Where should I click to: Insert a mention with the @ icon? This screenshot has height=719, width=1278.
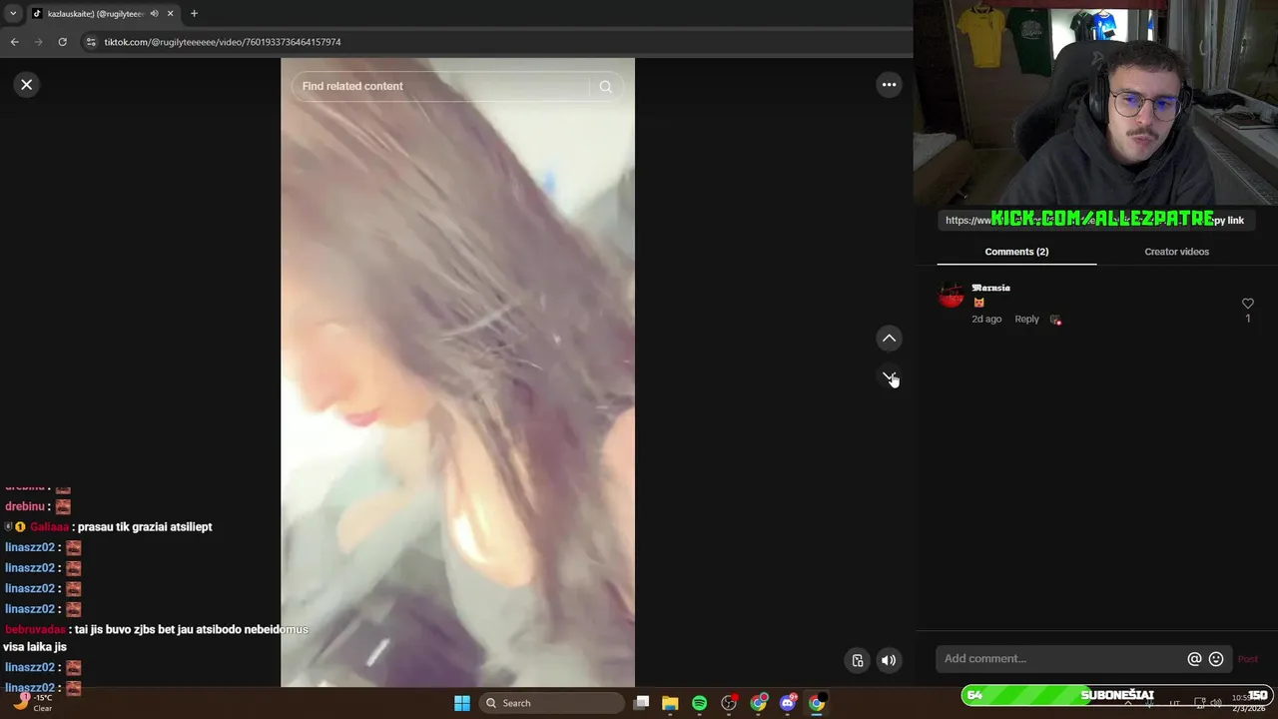tap(1194, 659)
